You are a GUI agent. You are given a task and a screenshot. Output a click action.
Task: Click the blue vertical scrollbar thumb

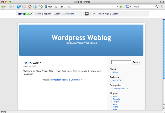[164, 49]
